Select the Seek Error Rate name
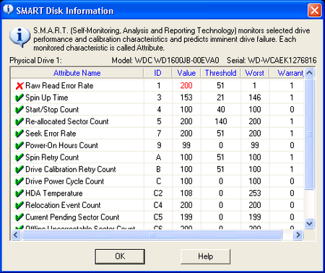Viewport: 325px width, 273px height. [51, 134]
